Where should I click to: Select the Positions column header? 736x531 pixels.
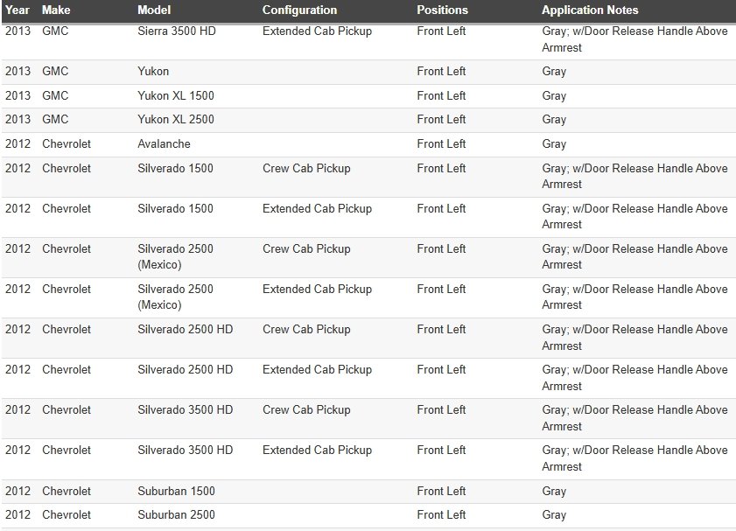pos(442,10)
